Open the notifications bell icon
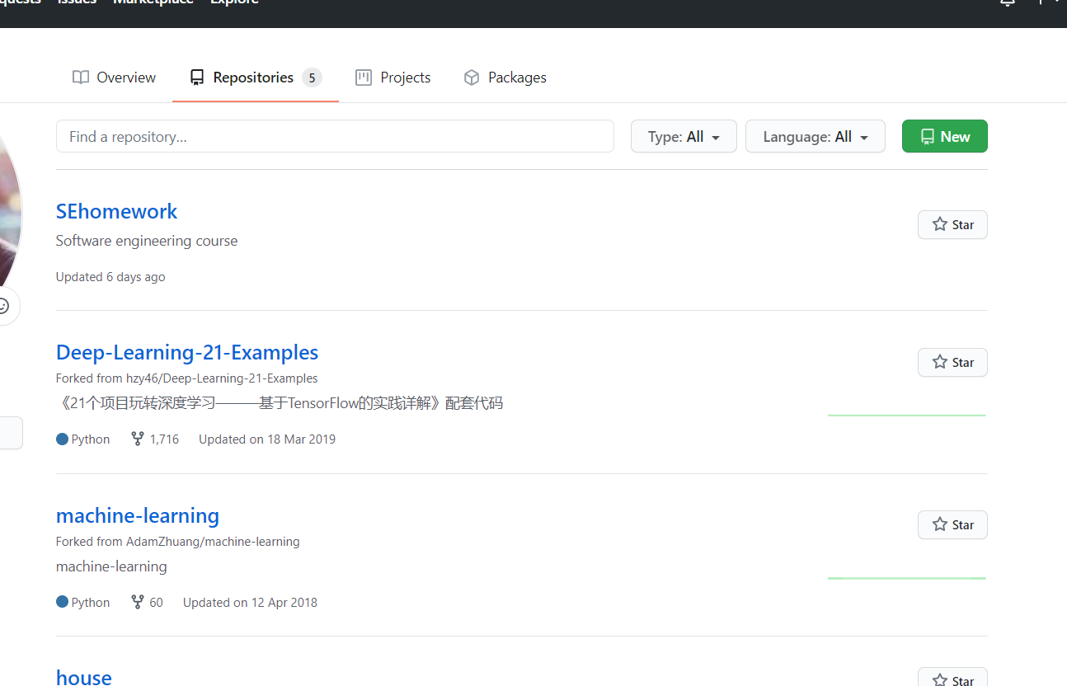 click(x=1007, y=3)
